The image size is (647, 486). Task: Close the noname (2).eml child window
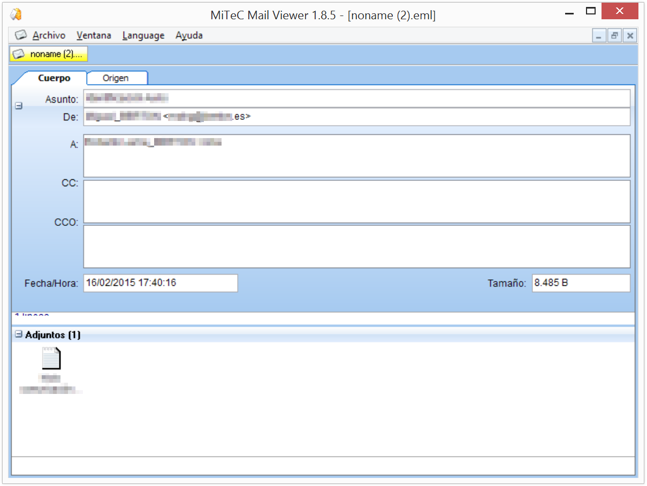pyautogui.click(x=629, y=35)
